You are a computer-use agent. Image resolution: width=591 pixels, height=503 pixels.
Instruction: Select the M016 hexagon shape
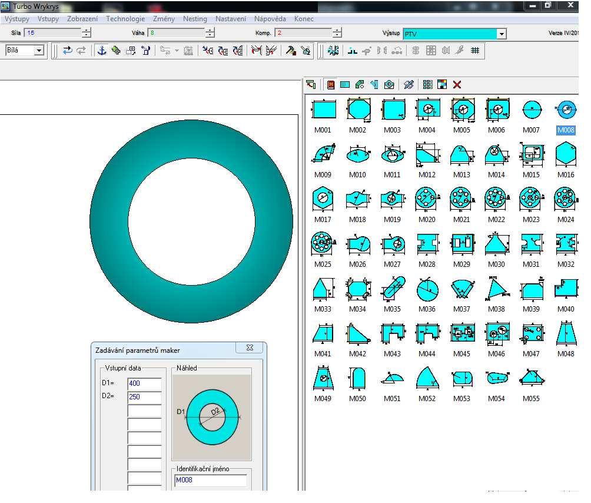566,154
